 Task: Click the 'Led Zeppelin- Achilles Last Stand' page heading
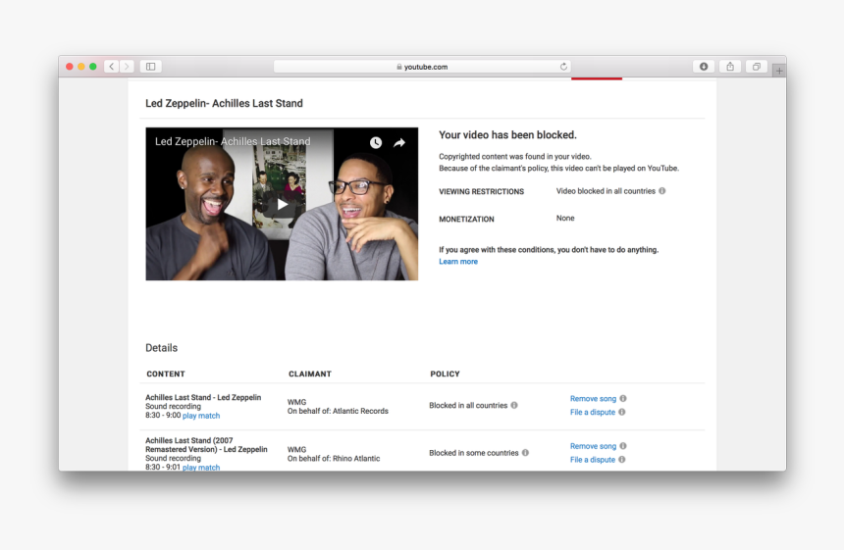tap(224, 103)
